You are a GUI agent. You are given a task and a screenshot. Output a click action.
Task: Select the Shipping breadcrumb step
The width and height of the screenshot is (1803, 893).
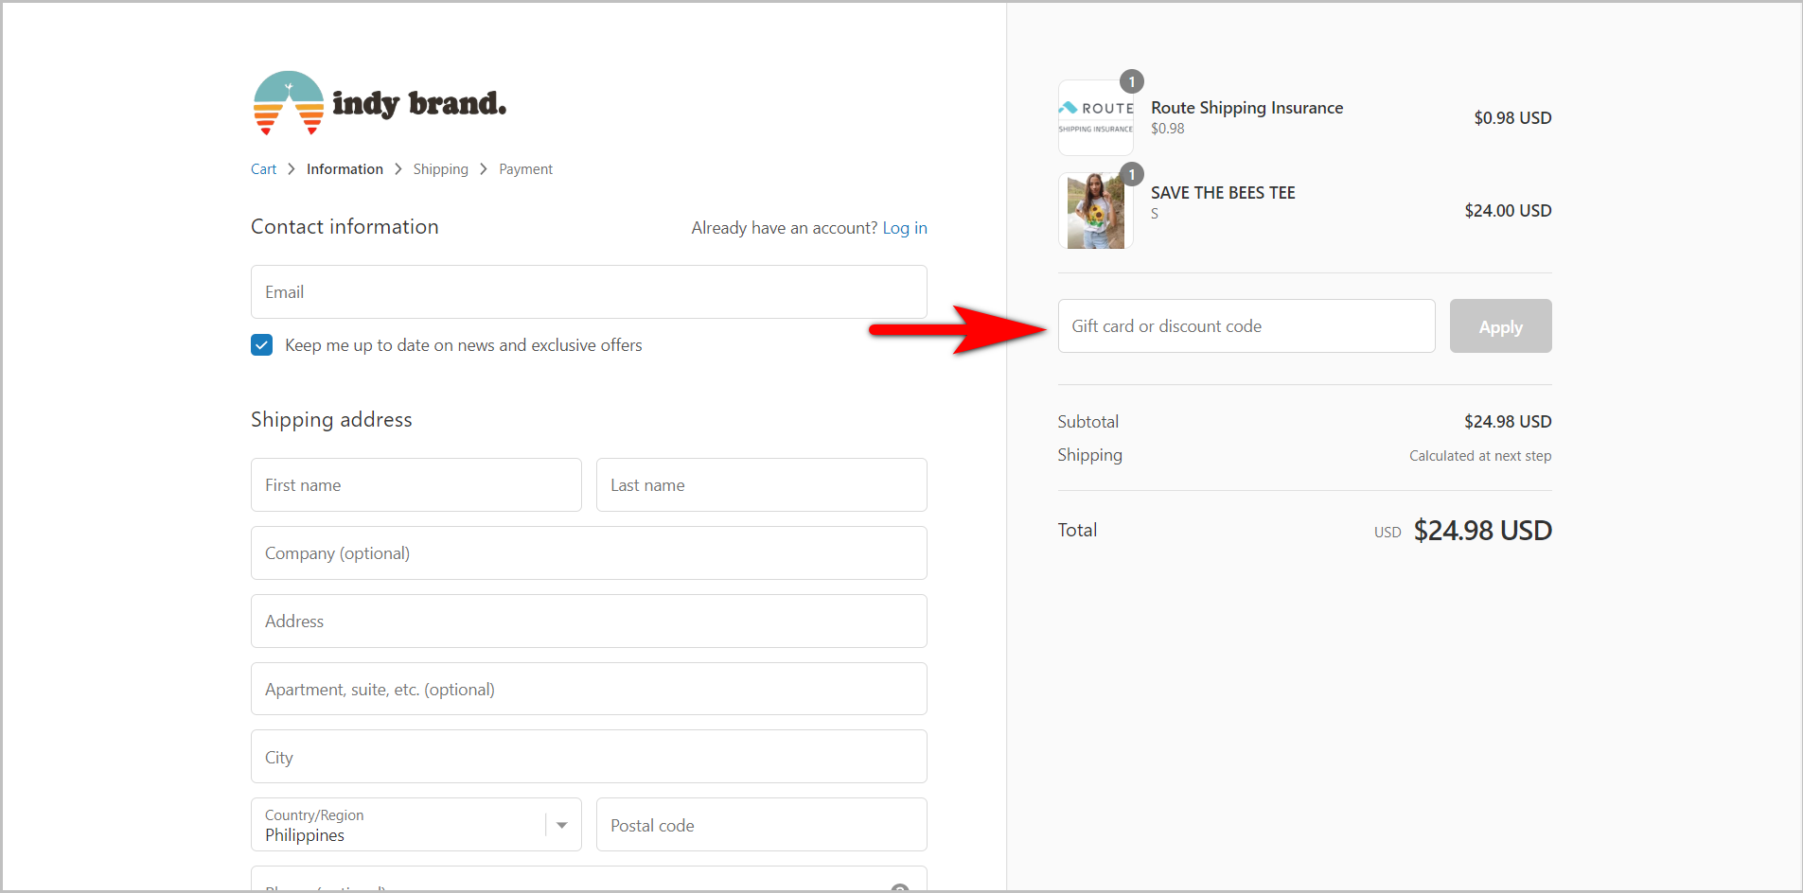click(440, 168)
